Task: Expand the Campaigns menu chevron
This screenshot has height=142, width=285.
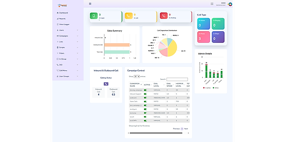Action: coord(77,36)
